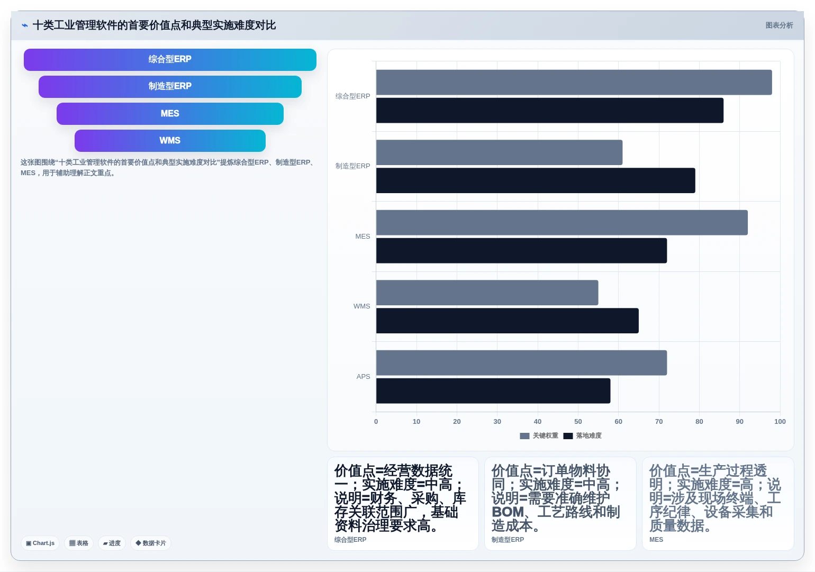The width and height of the screenshot is (815, 572).
Task: Click the 表格 tag chip
Action: point(79,543)
